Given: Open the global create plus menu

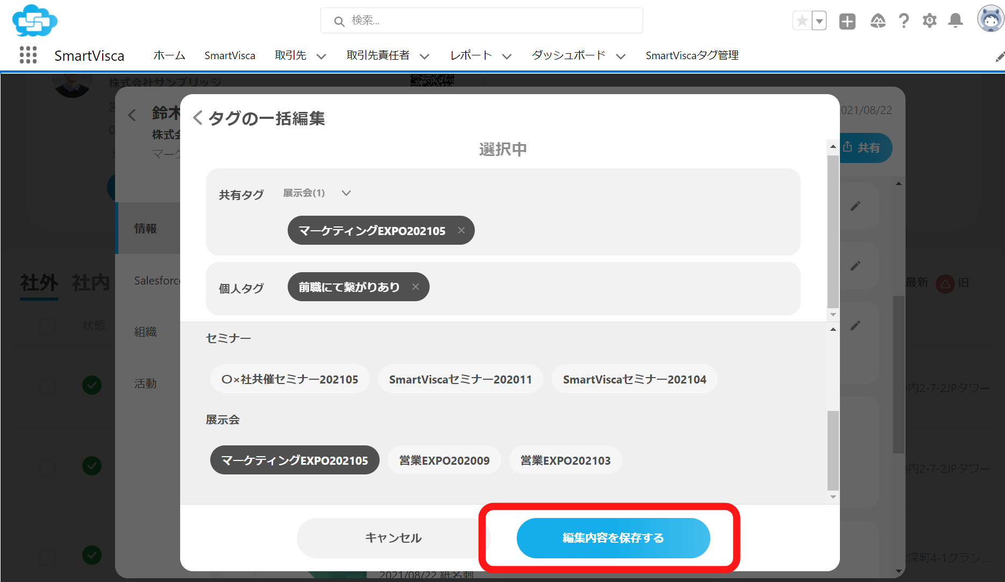Looking at the screenshot, I should point(847,21).
